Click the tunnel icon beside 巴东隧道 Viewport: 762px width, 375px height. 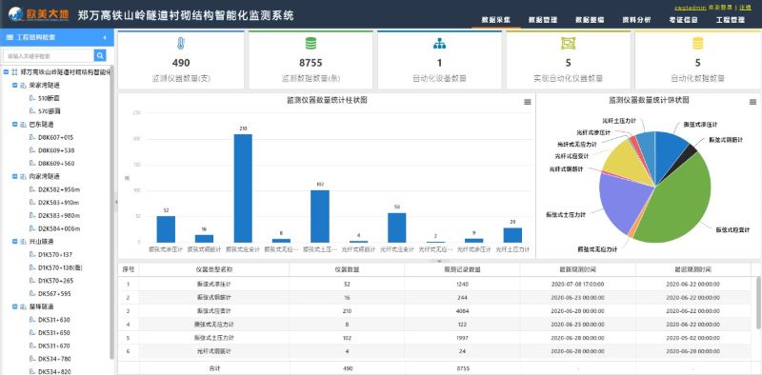pos(23,125)
